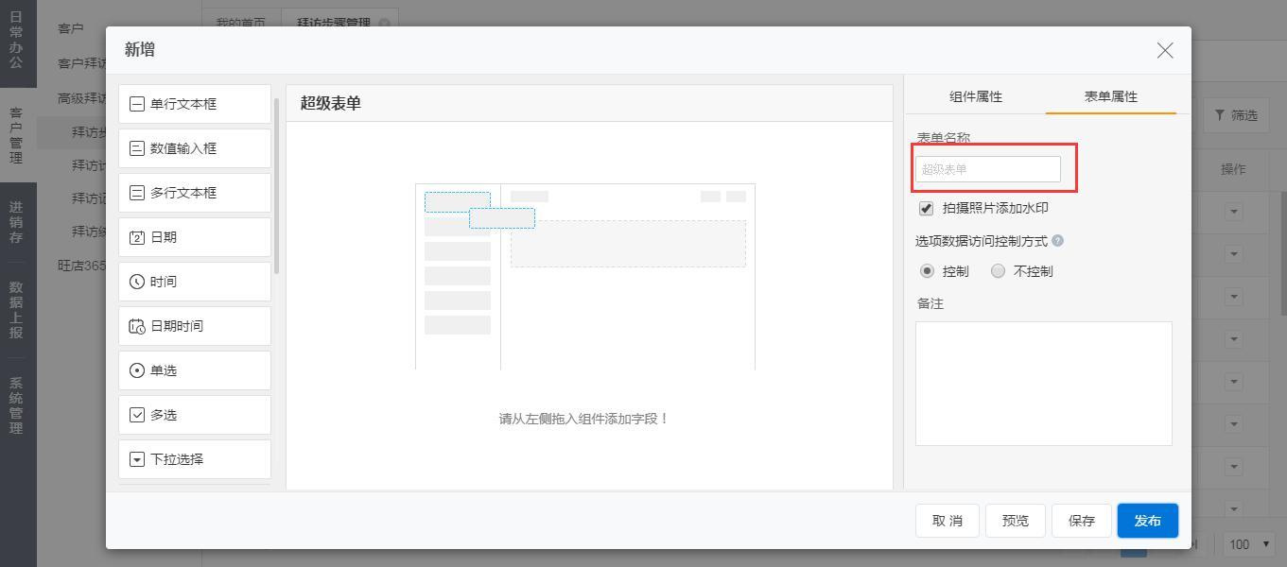Open the page size 100 dropdown

(1250, 544)
